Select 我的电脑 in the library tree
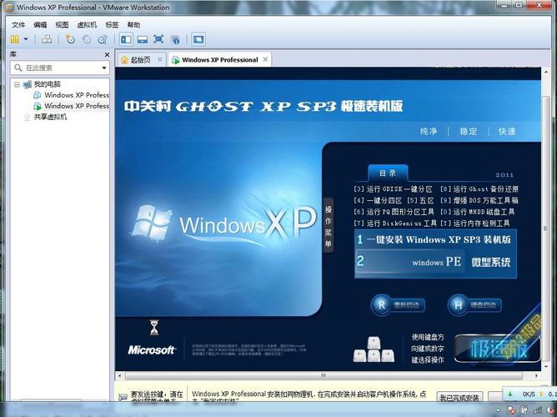557x417 pixels. (x=47, y=84)
